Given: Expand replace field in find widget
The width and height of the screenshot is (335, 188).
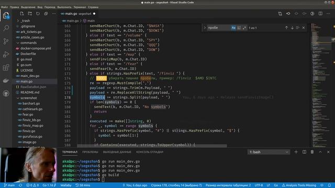Looking at the screenshot, I should point(205,28).
